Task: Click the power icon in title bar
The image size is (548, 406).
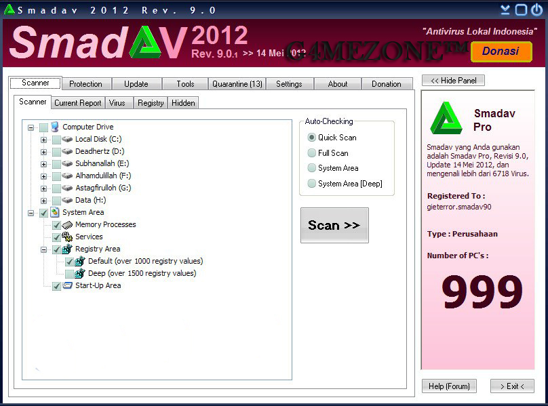Action: (537, 9)
